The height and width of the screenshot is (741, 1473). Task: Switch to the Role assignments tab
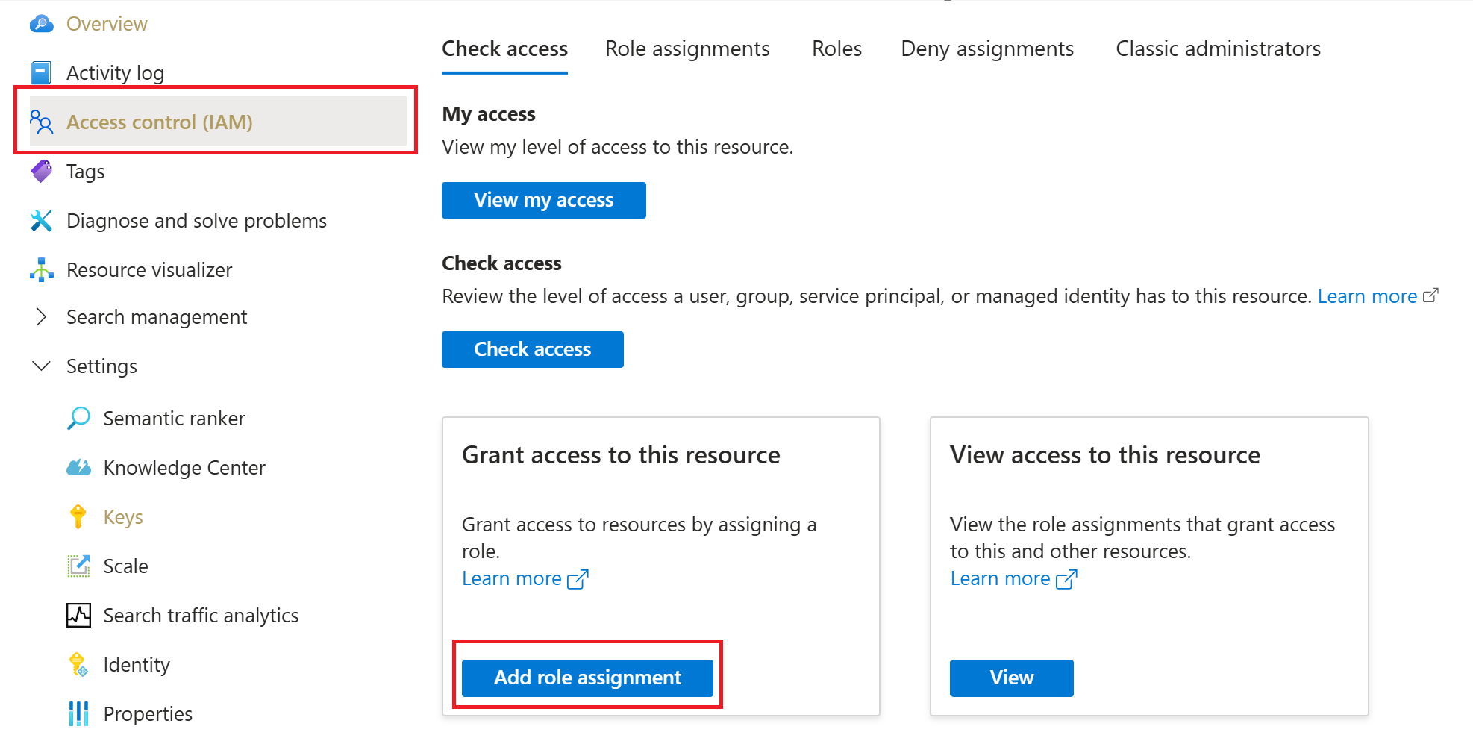(x=687, y=48)
